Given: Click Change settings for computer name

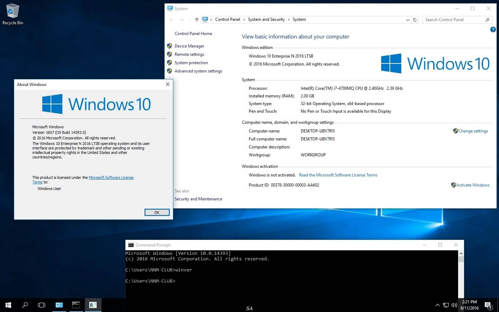Looking at the screenshot, I should (x=473, y=131).
